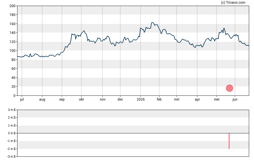
Task: Select the 'jul' month label
Action: [x=22, y=99]
